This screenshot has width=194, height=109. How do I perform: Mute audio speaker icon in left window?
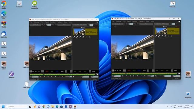click(x=74, y=77)
